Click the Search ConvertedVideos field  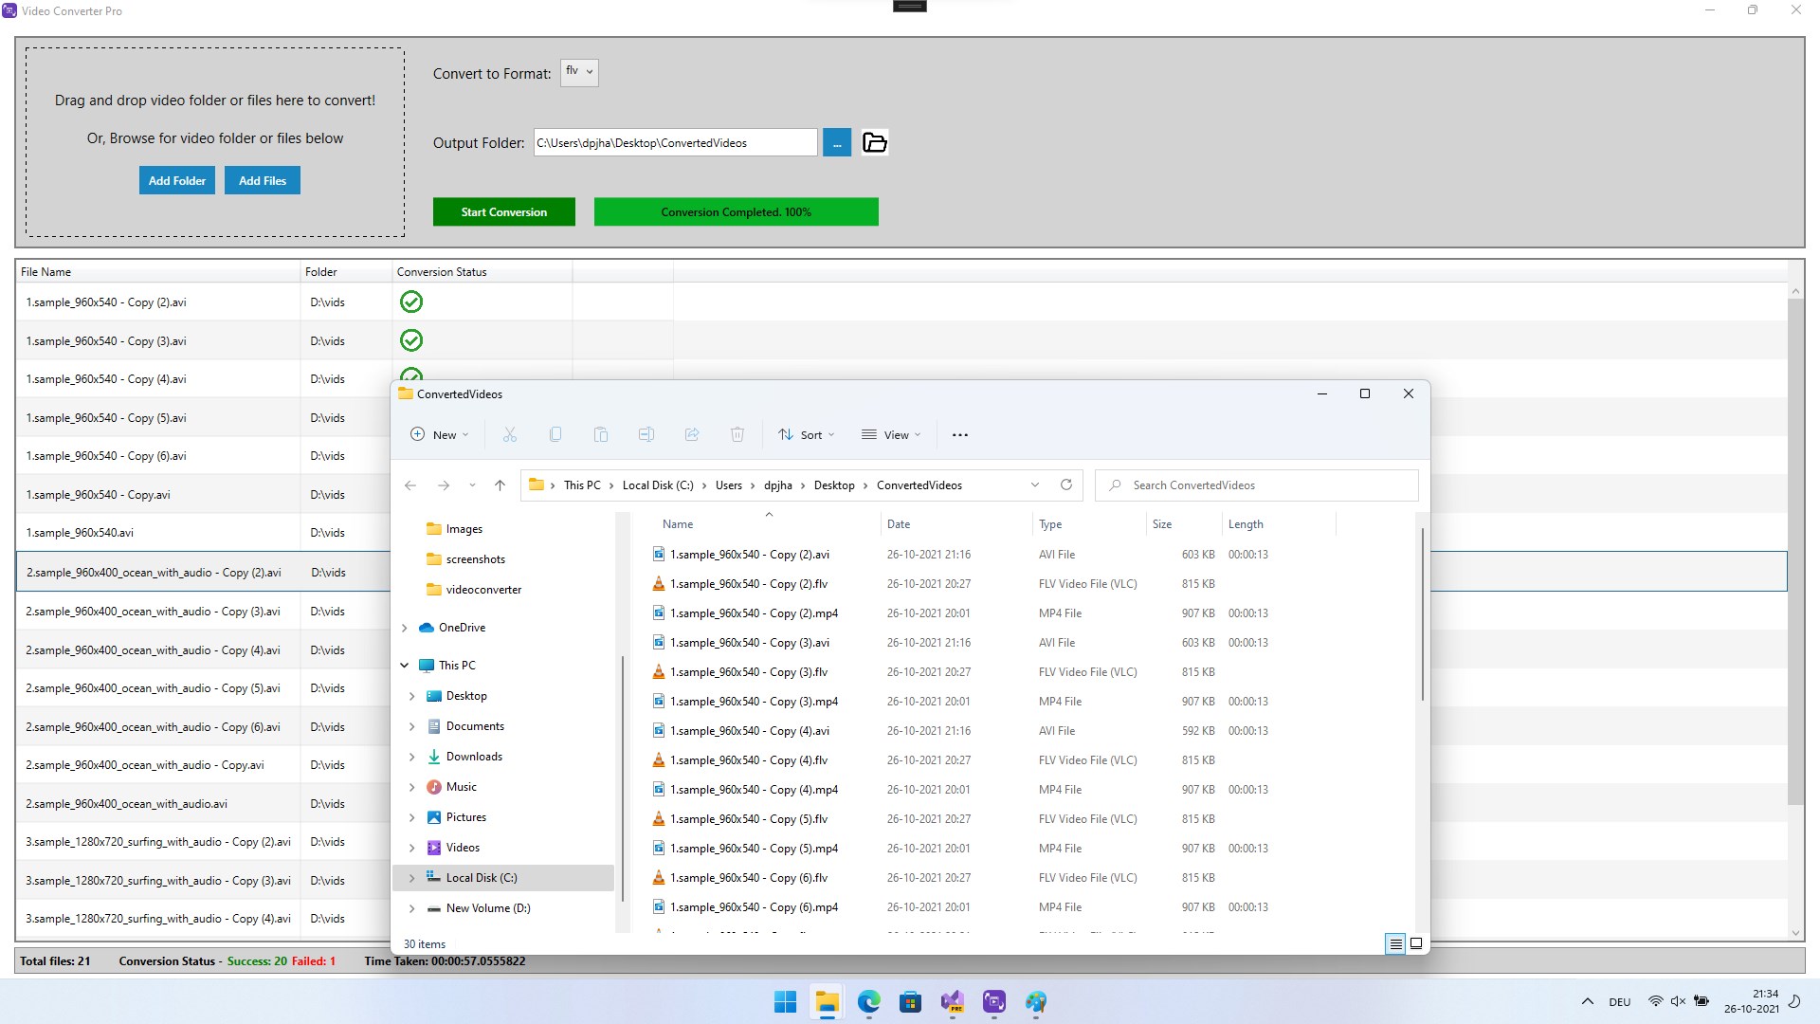(1257, 485)
